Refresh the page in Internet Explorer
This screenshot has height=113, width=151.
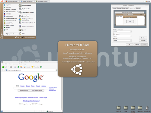tap(18, 67)
